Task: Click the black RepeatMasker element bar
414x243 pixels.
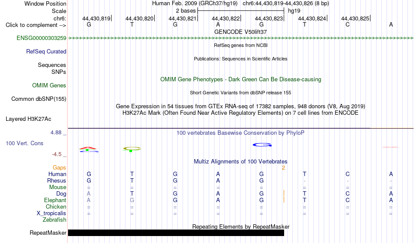Action: click(176, 233)
